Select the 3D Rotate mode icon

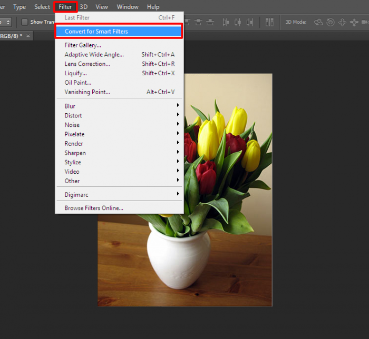click(318, 22)
